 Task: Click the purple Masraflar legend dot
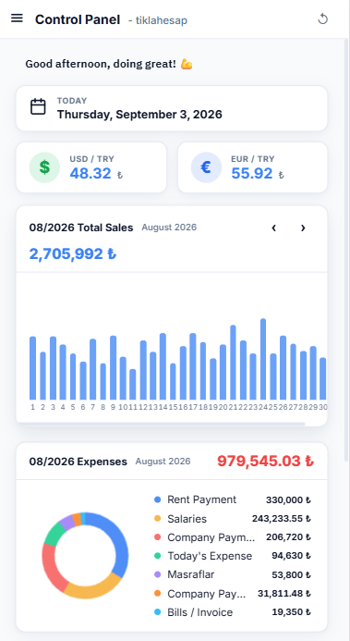pyautogui.click(x=158, y=574)
